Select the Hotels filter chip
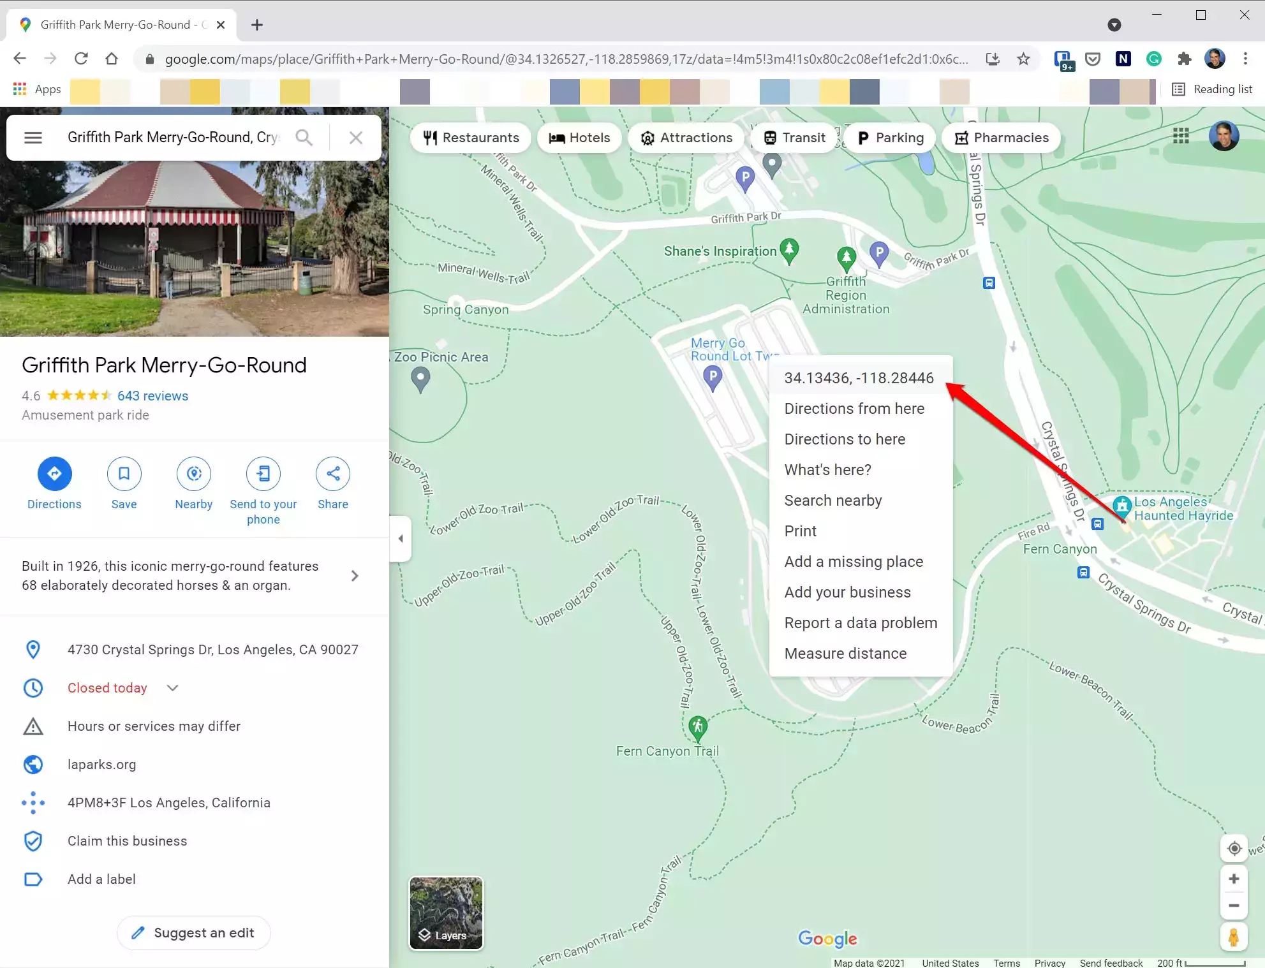 [579, 138]
